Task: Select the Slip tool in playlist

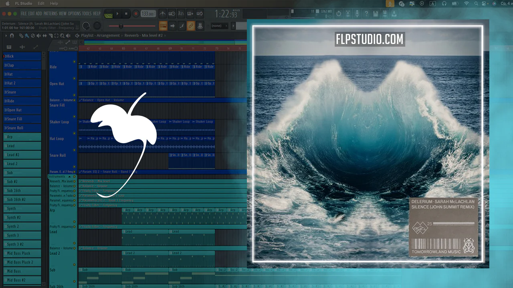Action: [44, 36]
